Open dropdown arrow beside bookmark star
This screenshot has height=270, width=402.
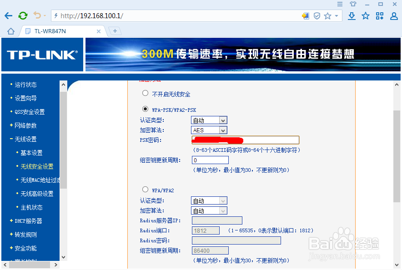coord(337,16)
